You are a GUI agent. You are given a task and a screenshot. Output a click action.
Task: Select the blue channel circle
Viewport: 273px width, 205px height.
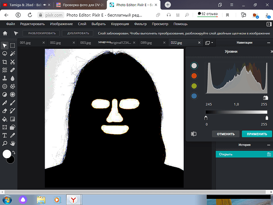pyautogui.click(x=194, y=96)
